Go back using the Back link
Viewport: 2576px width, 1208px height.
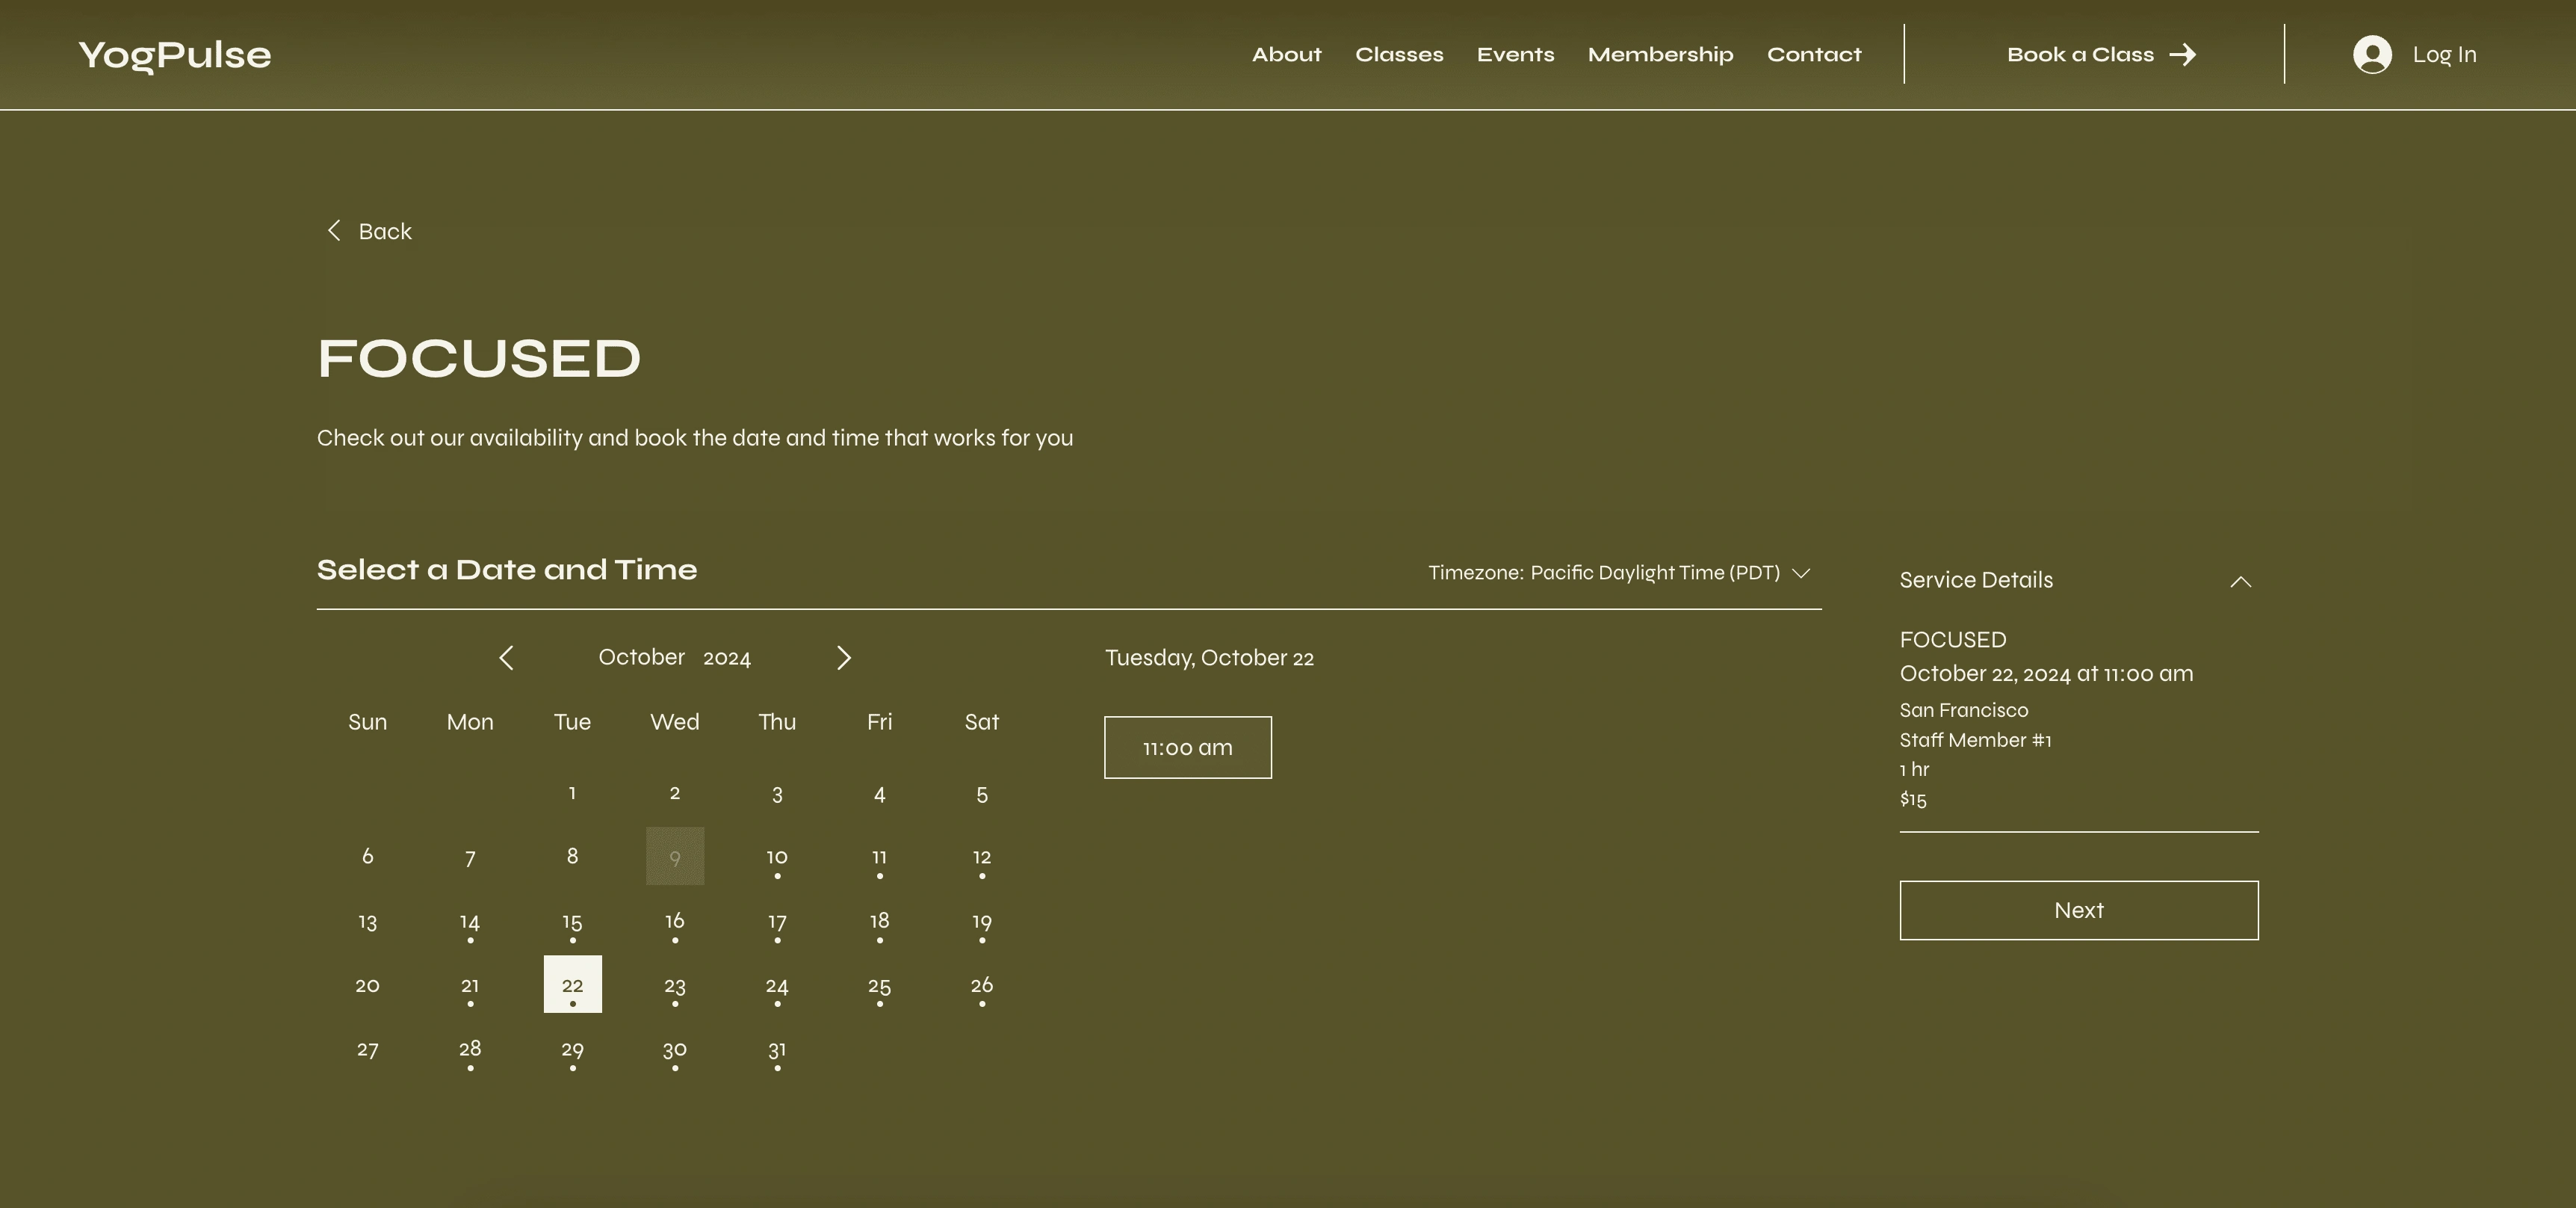pos(369,231)
